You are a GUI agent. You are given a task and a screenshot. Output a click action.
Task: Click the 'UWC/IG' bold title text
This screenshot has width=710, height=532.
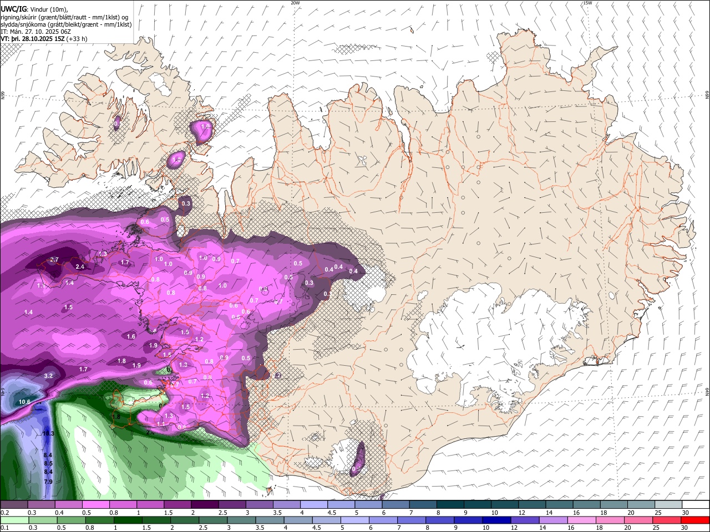[14, 9]
